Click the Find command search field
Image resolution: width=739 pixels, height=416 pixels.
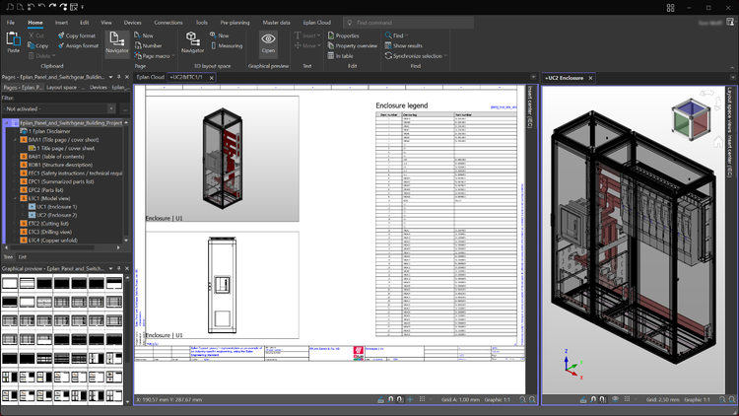pos(408,23)
